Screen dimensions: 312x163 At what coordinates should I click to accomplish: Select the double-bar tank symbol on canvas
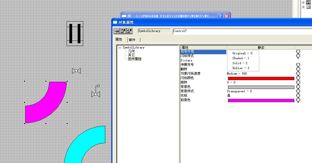point(75,34)
